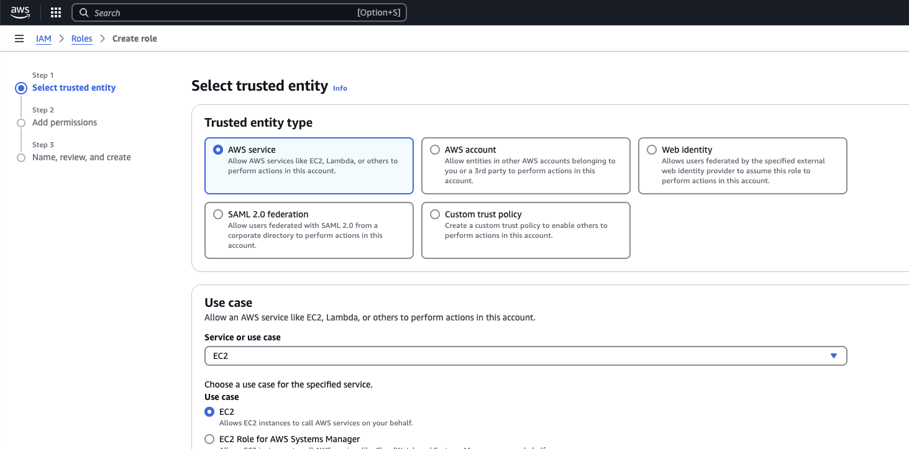Click the Step 1 progress indicator circle
Viewport: 909px width, 449px height.
pos(21,88)
